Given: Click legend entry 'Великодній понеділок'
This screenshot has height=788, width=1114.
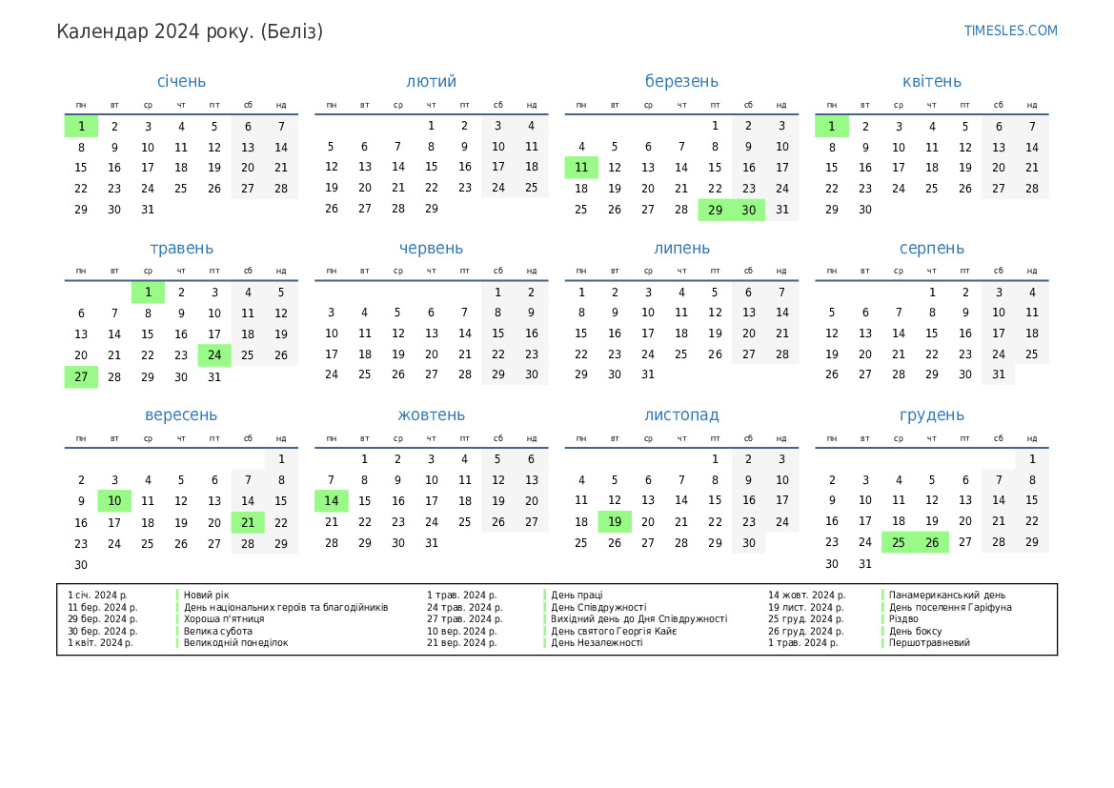Looking at the screenshot, I should (x=236, y=642).
